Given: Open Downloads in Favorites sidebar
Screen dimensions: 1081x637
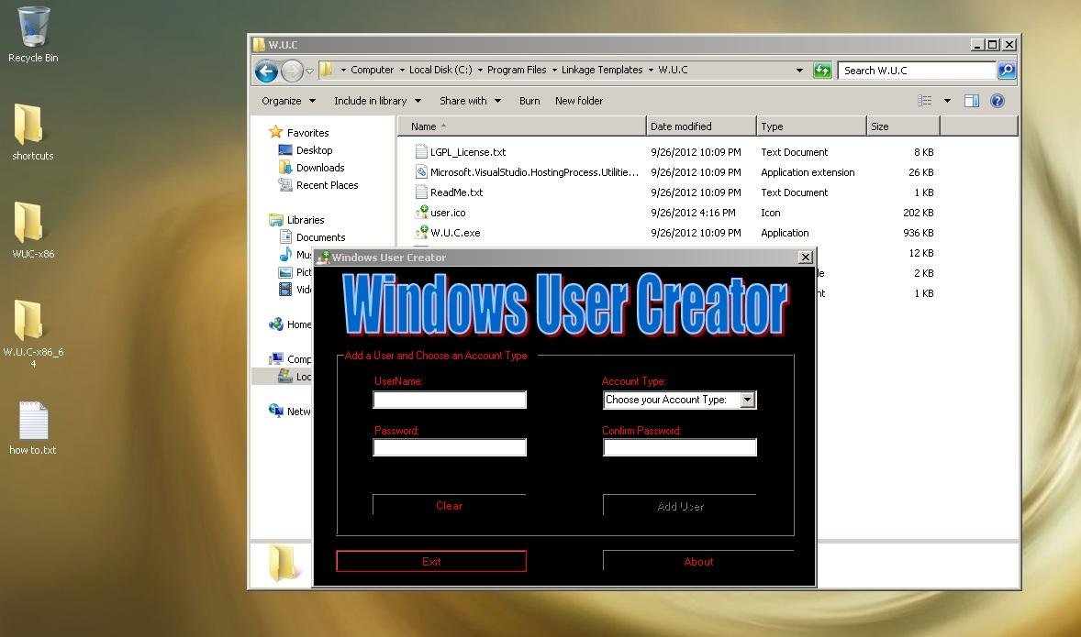Looking at the screenshot, I should pyautogui.click(x=312, y=168).
